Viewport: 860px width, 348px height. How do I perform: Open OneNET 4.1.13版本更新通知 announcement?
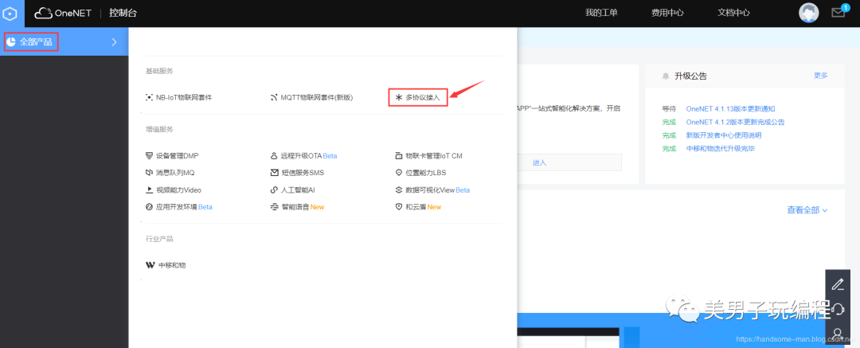tap(730, 108)
